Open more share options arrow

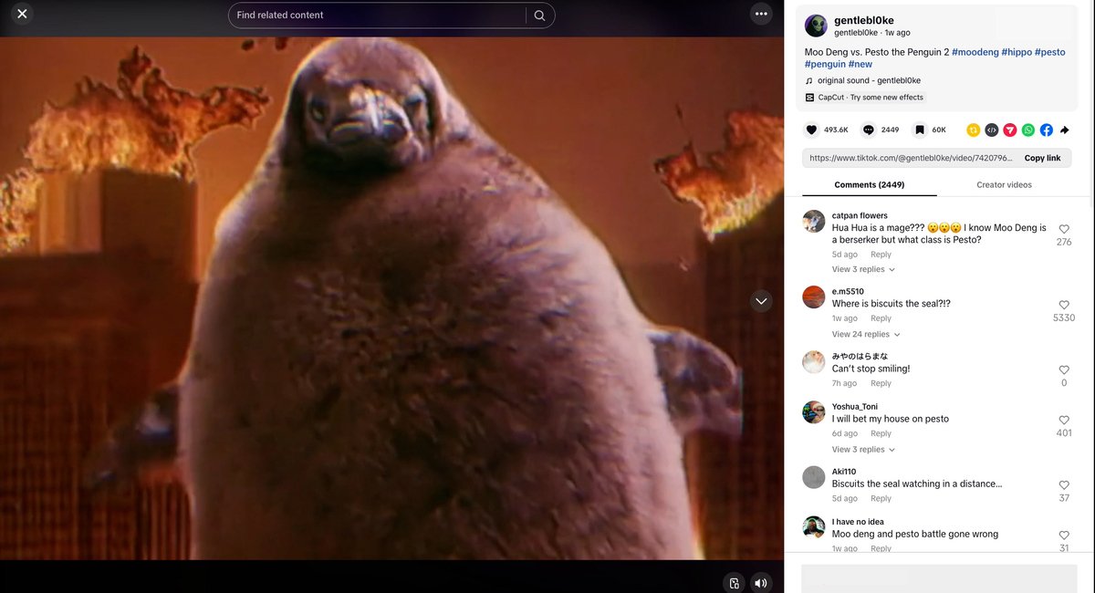(x=1064, y=130)
